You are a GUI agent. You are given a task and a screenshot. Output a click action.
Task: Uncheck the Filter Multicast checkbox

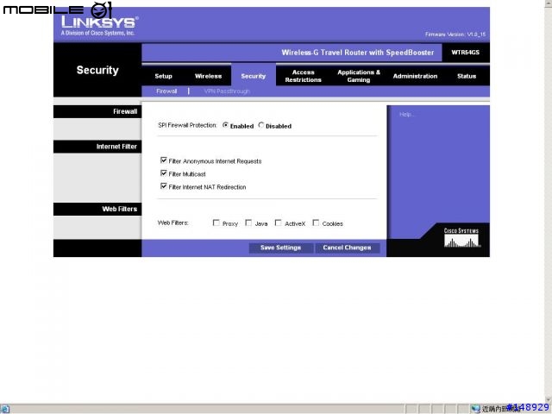[x=164, y=173]
